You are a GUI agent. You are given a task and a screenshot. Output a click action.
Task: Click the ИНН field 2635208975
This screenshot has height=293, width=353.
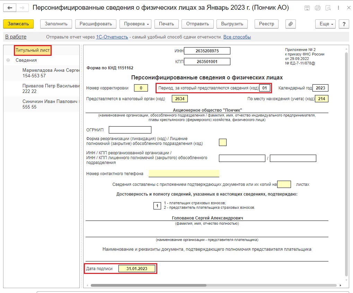coord(207,51)
